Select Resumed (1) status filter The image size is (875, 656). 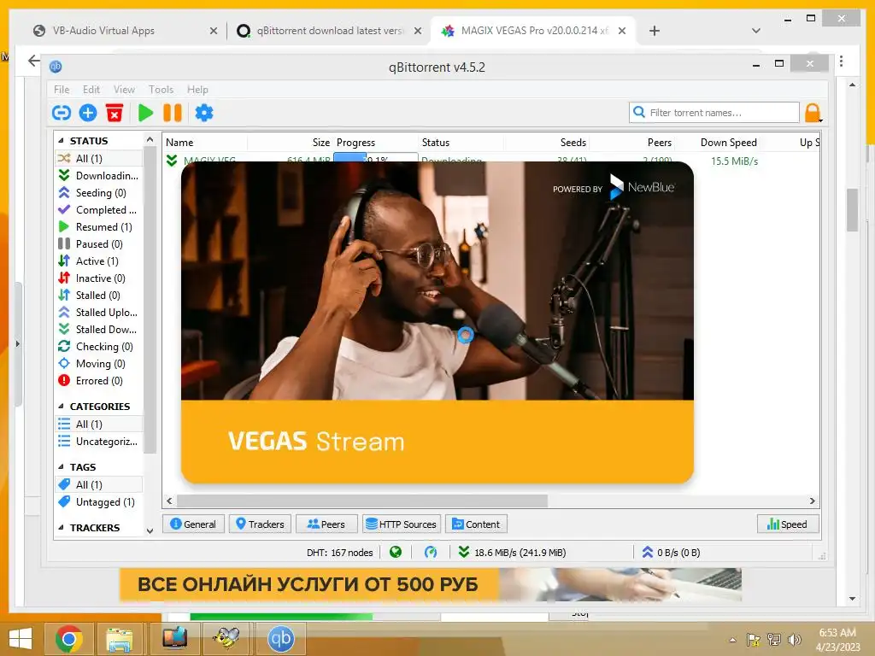click(x=99, y=227)
